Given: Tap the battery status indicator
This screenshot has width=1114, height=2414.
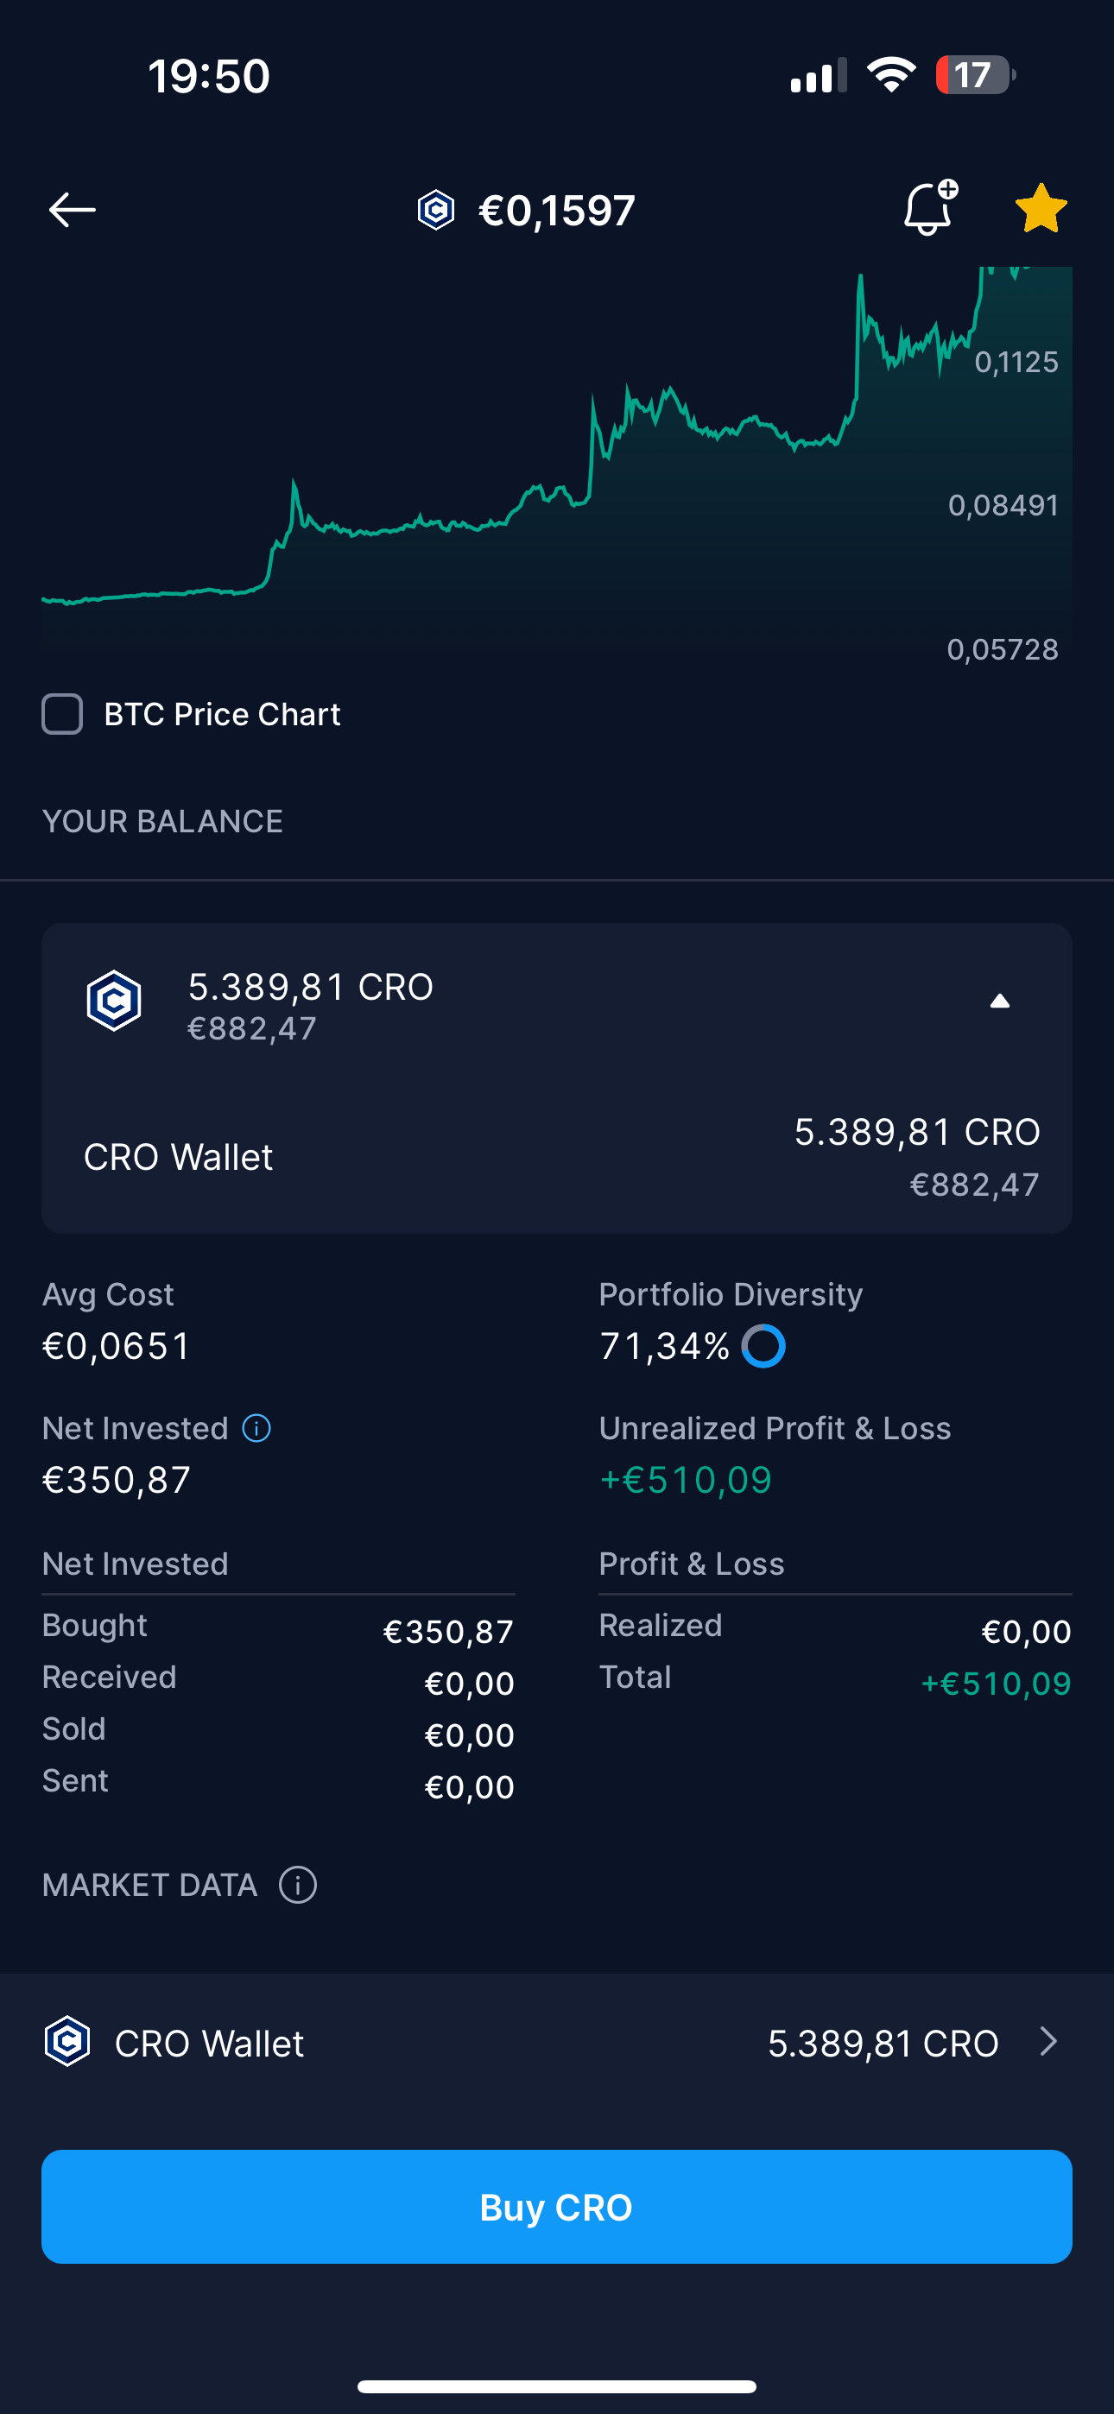Looking at the screenshot, I should [x=975, y=75].
